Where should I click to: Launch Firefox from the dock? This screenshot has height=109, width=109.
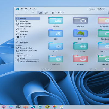coord(26,107)
